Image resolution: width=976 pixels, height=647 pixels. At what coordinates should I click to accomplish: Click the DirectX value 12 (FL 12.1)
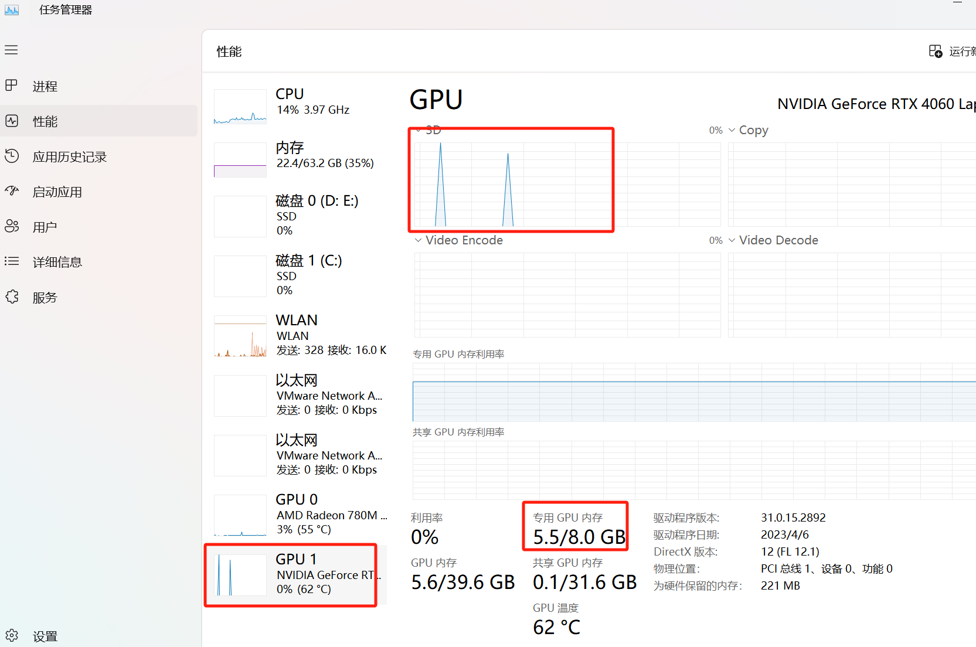pyautogui.click(x=790, y=551)
